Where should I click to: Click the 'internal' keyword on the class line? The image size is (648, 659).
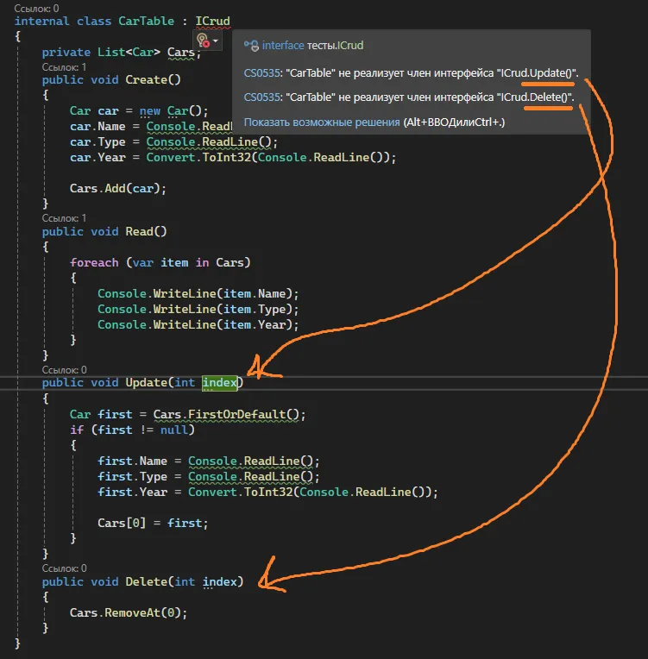[x=42, y=21]
